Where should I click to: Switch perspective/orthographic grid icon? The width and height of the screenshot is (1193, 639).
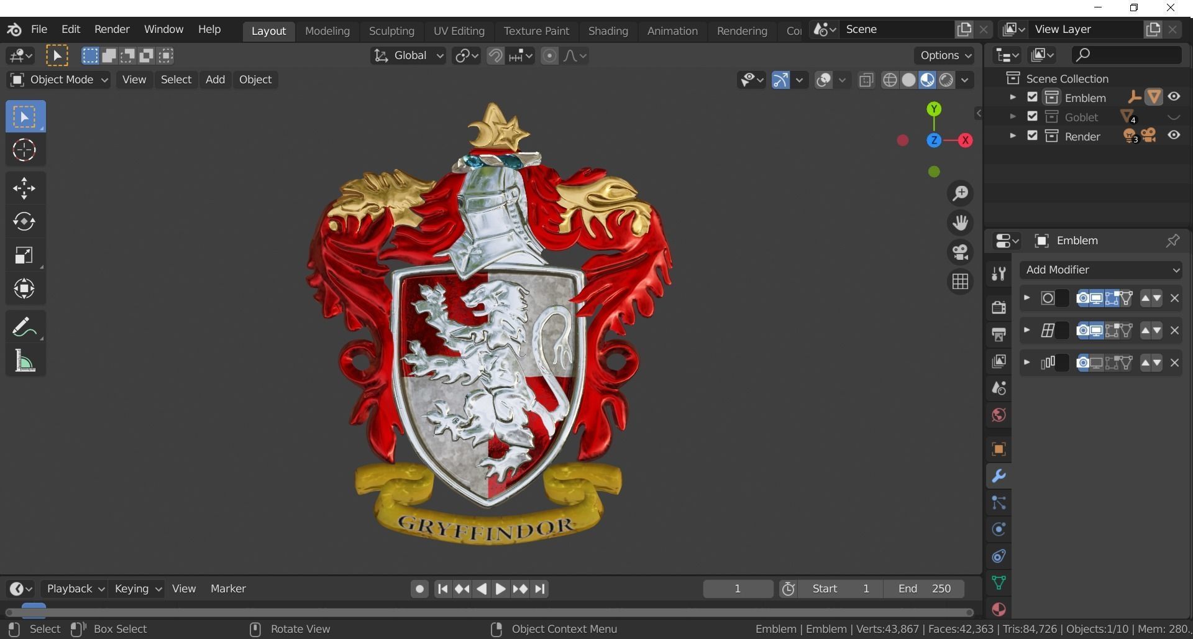[x=961, y=282]
